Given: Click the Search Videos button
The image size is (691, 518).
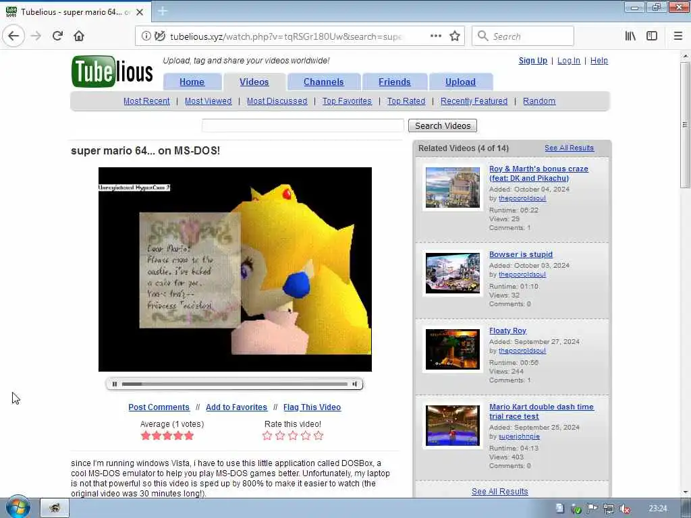Looking at the screenshot, I should point(443,125).
